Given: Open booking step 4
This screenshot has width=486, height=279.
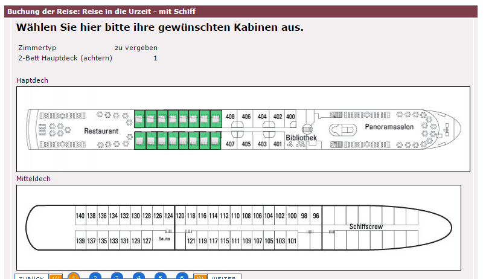Looking at the screenshot, I should click(x=138, y=277).
